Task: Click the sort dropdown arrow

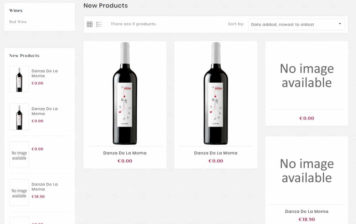Action: pyautogui.click(x=340, y=24)
